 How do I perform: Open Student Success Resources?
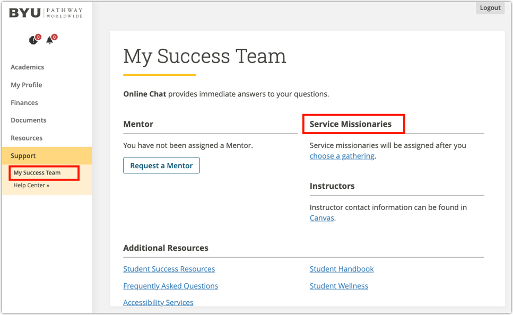point(169,269)
